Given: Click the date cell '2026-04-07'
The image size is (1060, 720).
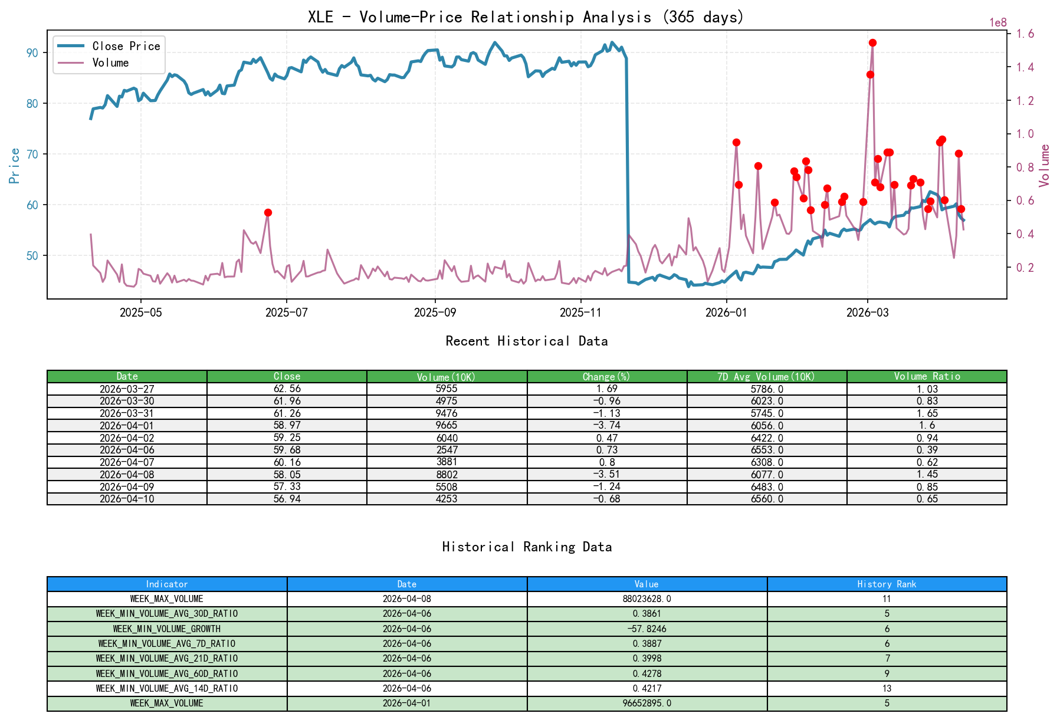Looking at the screenshot, I should (x=127, y=462).
